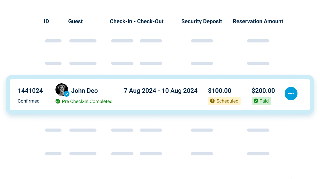The image size is (320, 179).
Task: Select the Scheduled deposit status badge
Action: [x=224, y=101]
